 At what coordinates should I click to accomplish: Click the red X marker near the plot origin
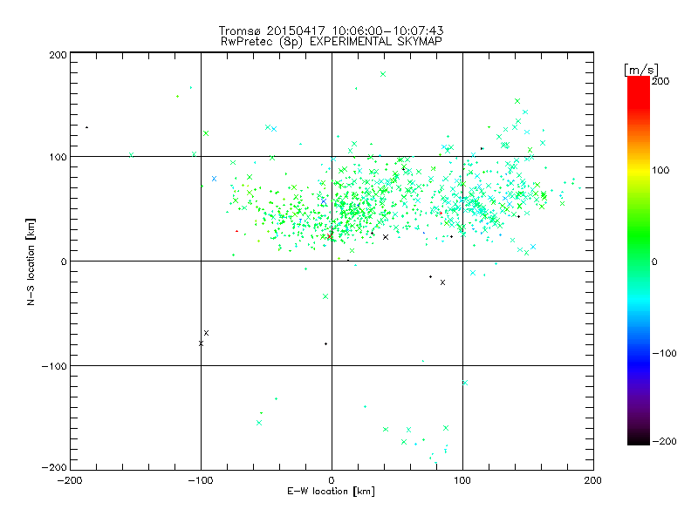[x=329, y=236]
